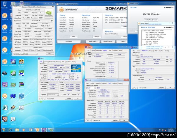Toggle the OpenCL checkbox in GPU-Z
The width and height of the screenshot is (177, 138).
[23, 50]
